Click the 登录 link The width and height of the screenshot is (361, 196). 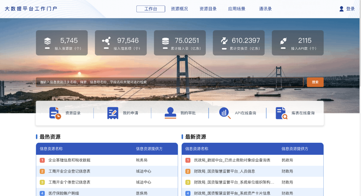tap(350, 9)
